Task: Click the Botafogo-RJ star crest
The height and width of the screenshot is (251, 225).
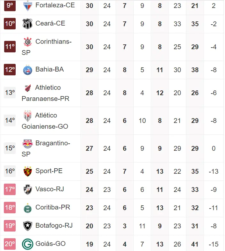Action: (x=27, y=226)
